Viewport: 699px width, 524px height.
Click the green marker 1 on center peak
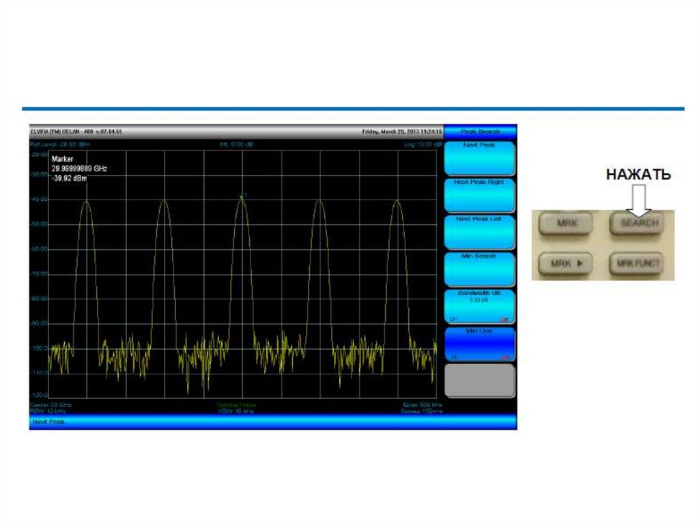[x=241, y=197]
